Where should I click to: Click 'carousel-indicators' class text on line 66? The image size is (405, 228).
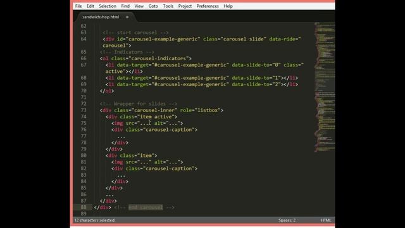(159, 58)
